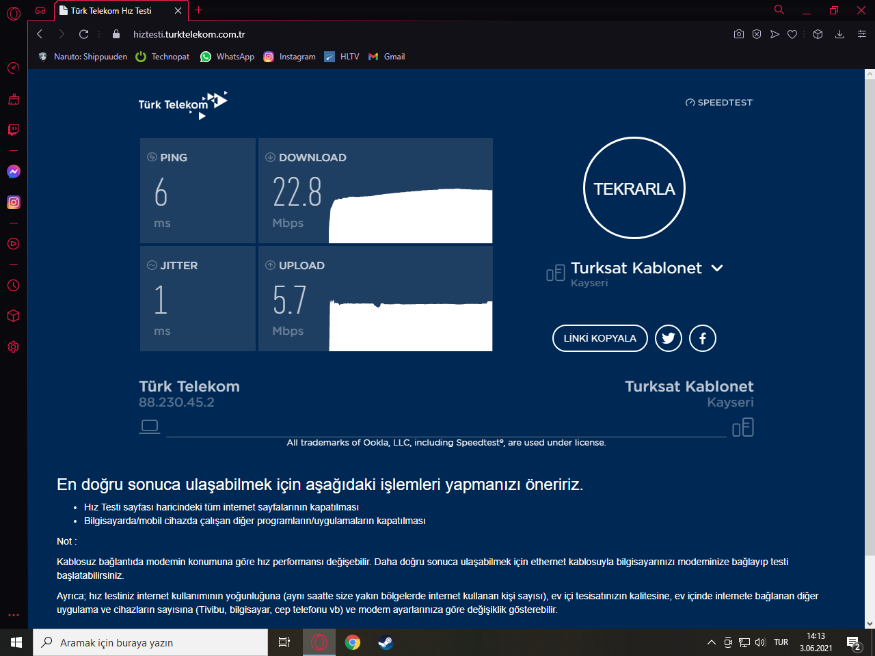View site security lock information
The width and height of the screenshot is (875, 656).
click(116, 34)
